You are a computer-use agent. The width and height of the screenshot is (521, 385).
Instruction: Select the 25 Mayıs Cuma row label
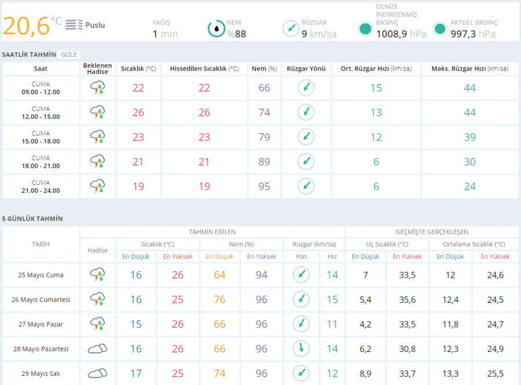pyautogui.click(x=41, y=275)
